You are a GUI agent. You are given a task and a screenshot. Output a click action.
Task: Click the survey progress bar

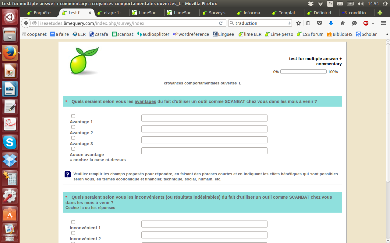[303, 72]
